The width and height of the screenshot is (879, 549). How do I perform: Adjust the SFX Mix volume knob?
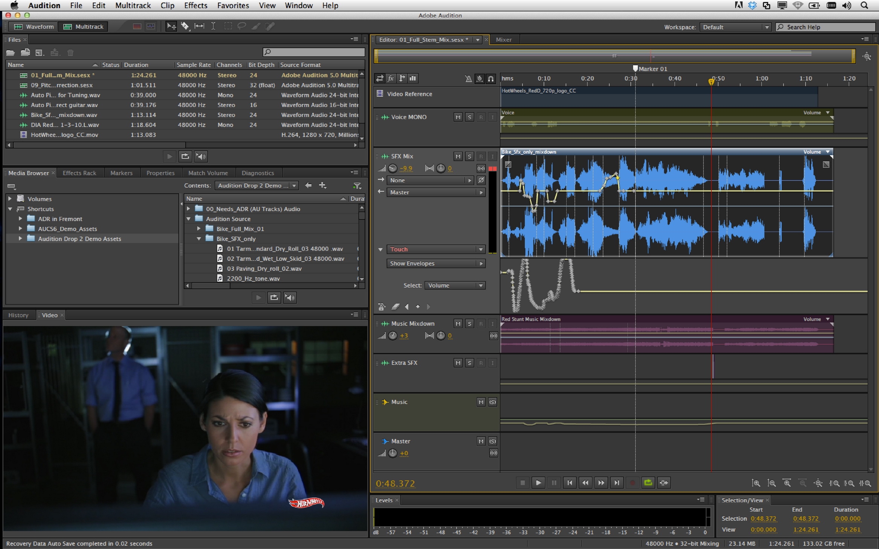click(392, 168)
